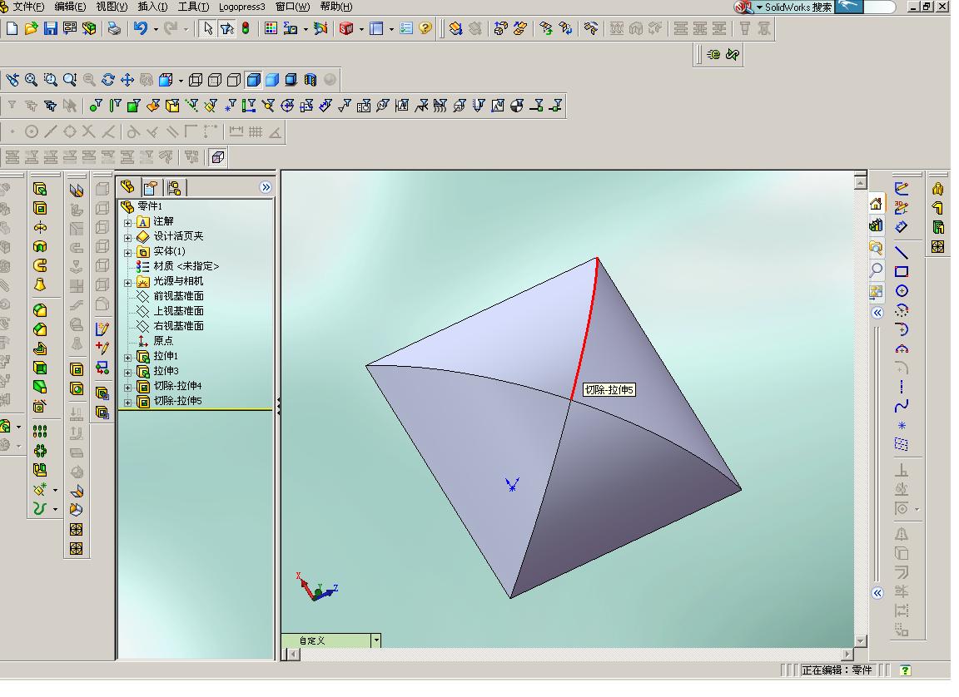Screen dimensions: 959x697
Task: Open the 插入(I) menu
Action: pos(153,7)
